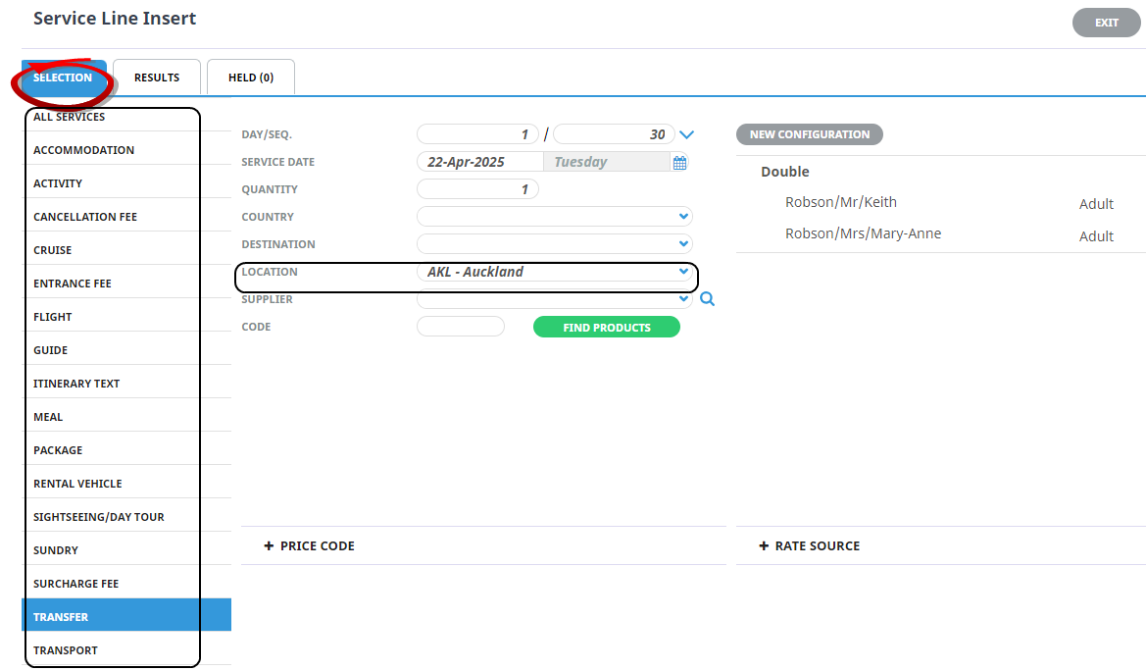The height and width of the screenshot is (671, 1146).
Task: Click the Supplier search magnifier icon
Action: (x=707, y=299)
